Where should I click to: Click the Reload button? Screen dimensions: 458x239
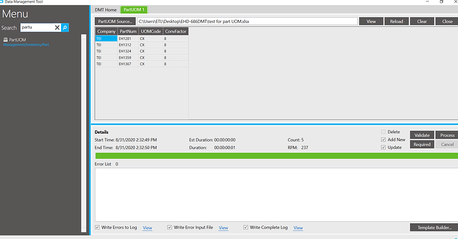tap(396, 21)
